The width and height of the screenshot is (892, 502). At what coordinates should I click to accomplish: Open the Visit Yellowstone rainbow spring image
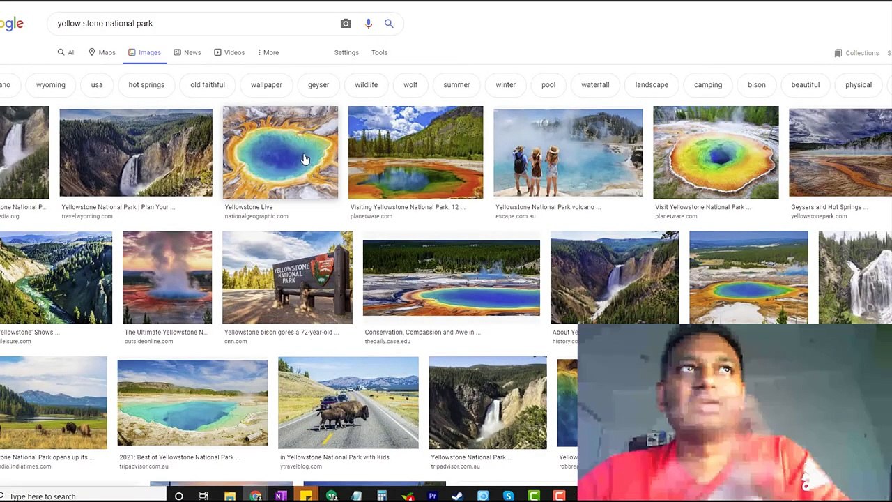tap(716, 153)
